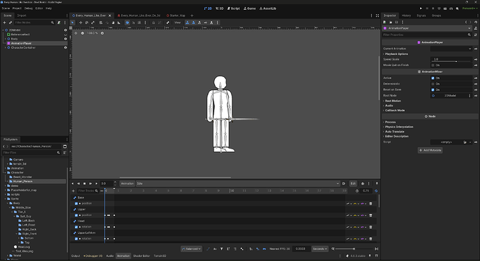Switch to the Script workspace
This screenshot has width=480, height=261.
[x=234, y=8]
